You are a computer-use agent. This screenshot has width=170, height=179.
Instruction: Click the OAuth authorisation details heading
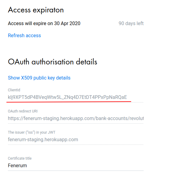coord(52,62)
